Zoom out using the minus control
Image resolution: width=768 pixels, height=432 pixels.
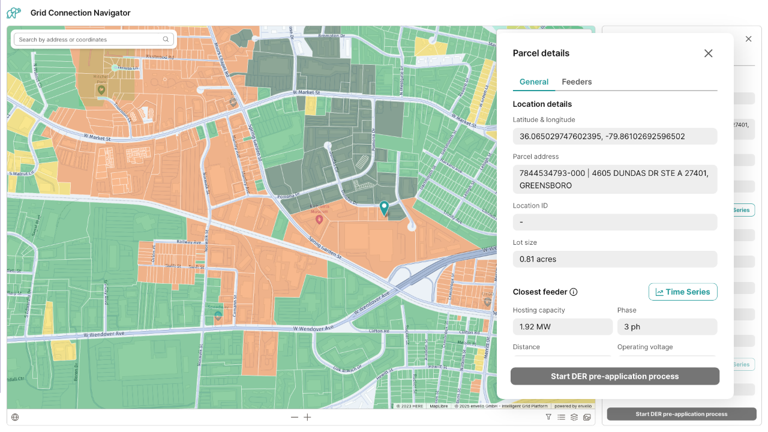tap(294, 416)
